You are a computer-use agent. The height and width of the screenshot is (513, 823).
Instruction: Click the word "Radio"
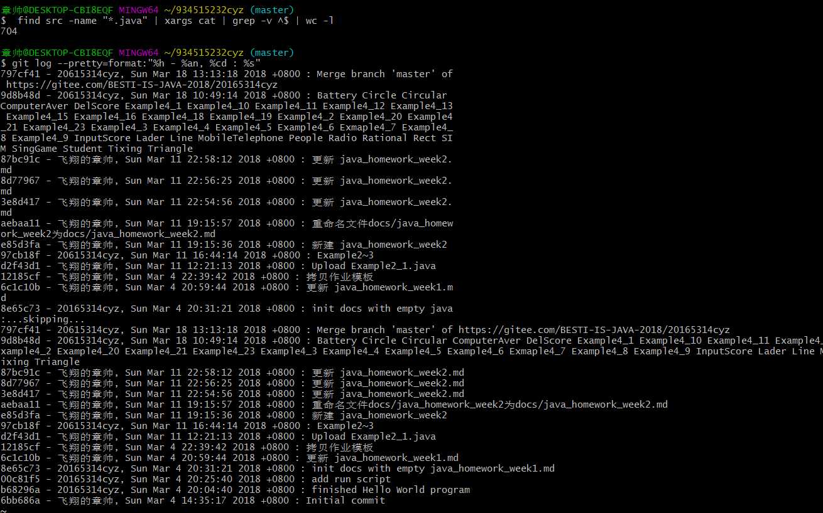click(342, 138)
